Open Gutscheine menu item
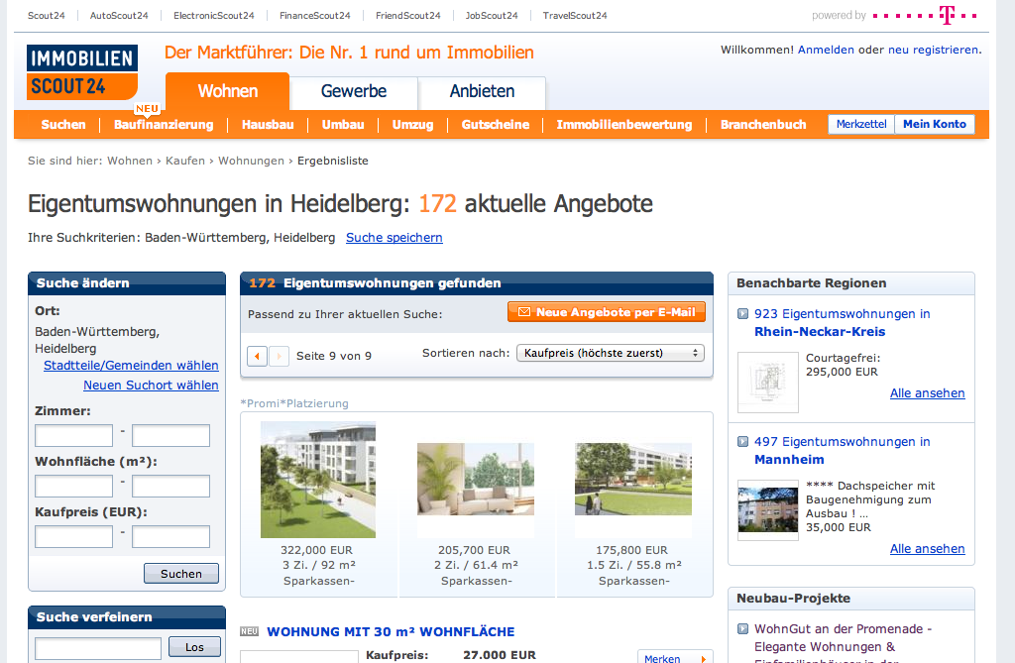Image resolution: width=1015 pixels, height=663 pixels. [496, 124]
